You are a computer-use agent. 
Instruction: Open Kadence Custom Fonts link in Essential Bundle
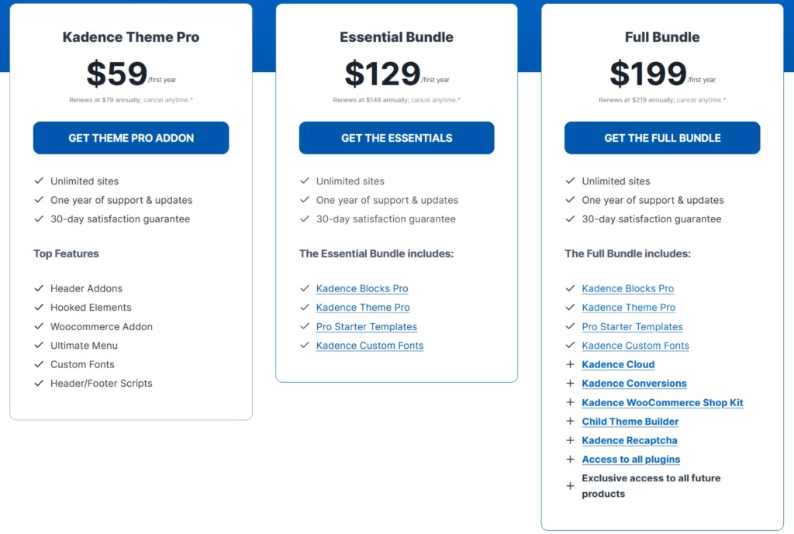click(370, 345)
